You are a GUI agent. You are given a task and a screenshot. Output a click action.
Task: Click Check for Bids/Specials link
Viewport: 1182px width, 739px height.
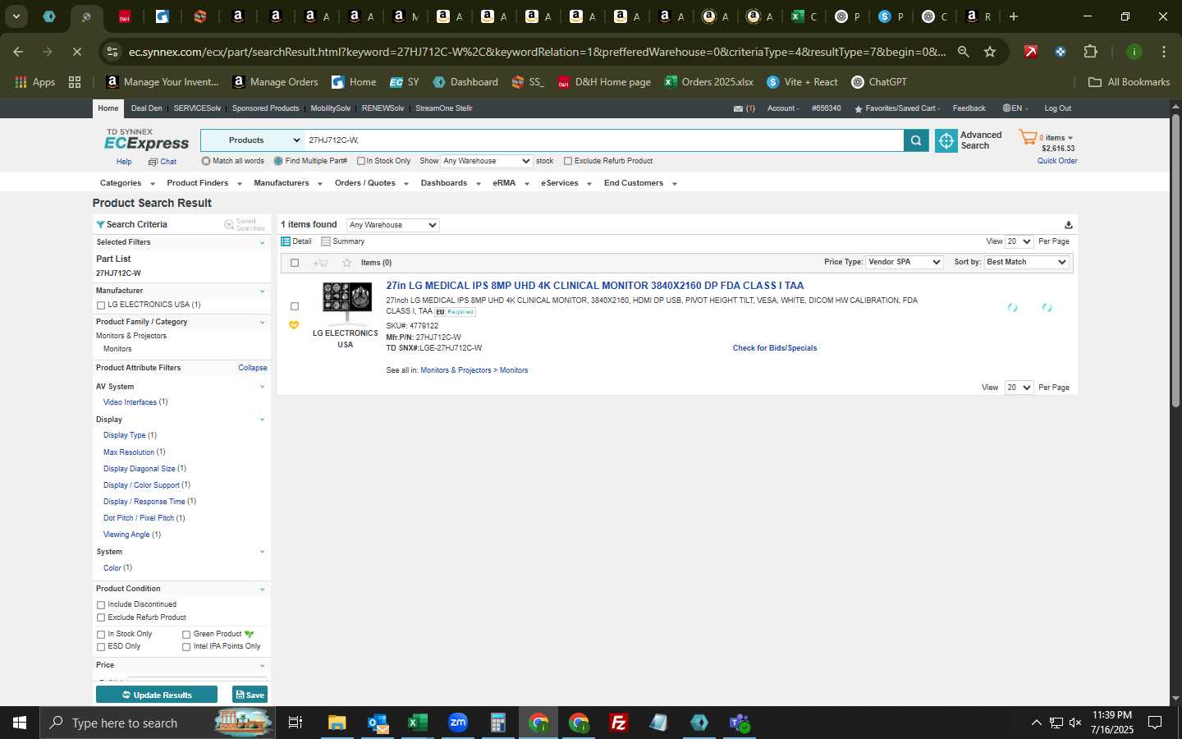[x=775, y=348]
